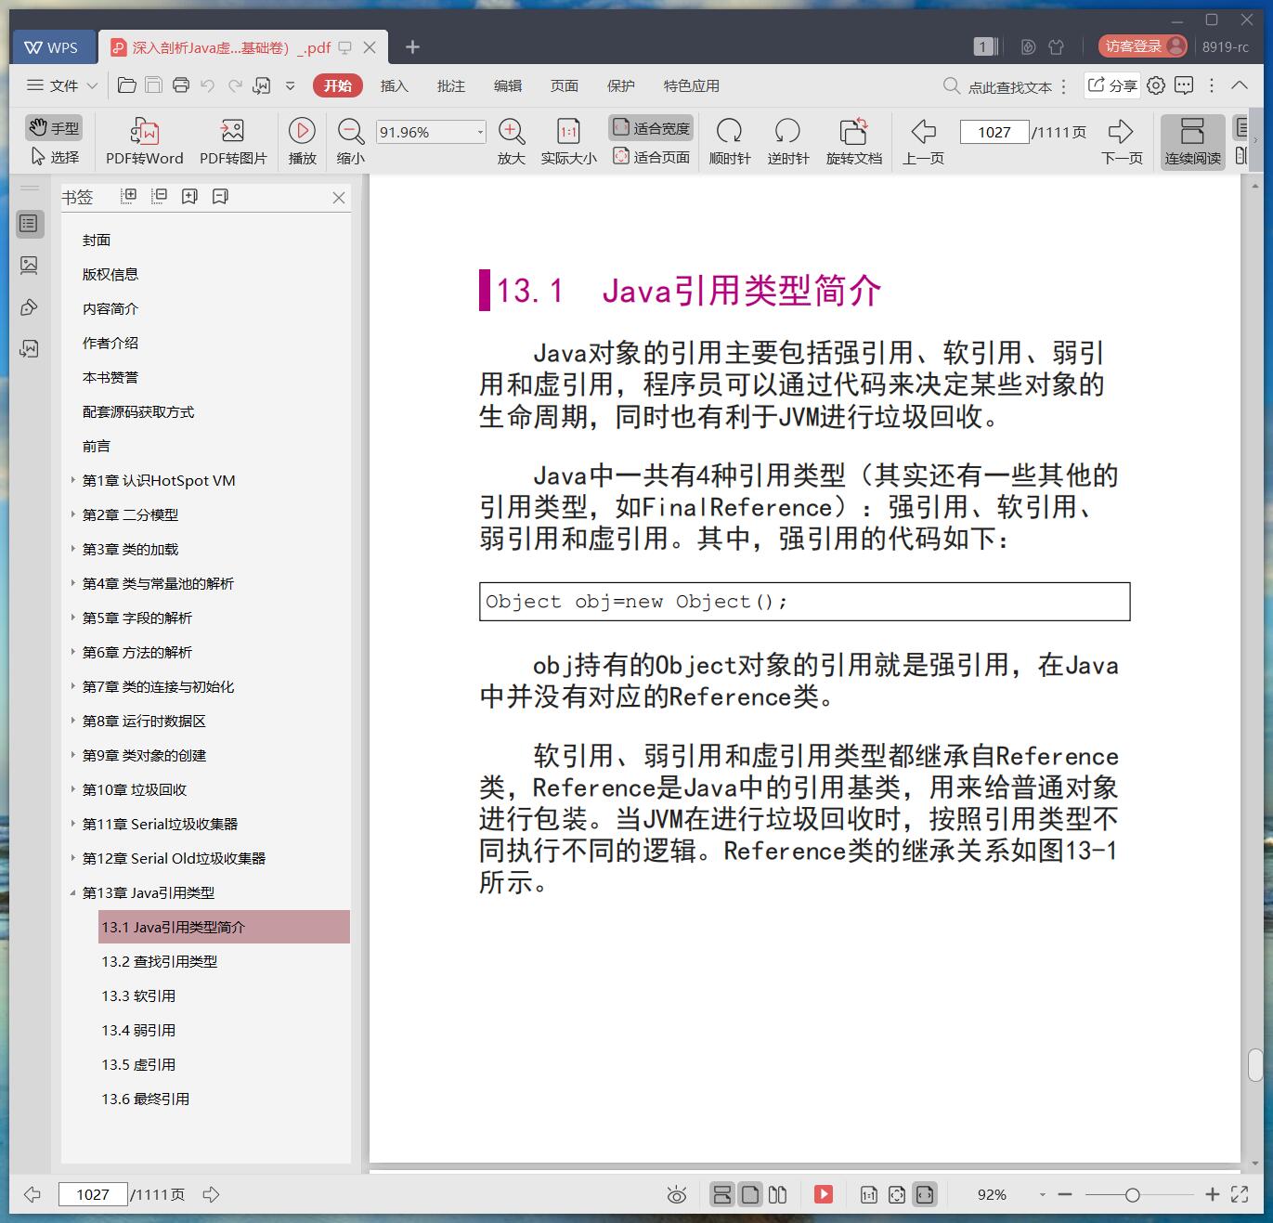Switch to the 批注 tab

click(450, 85)
